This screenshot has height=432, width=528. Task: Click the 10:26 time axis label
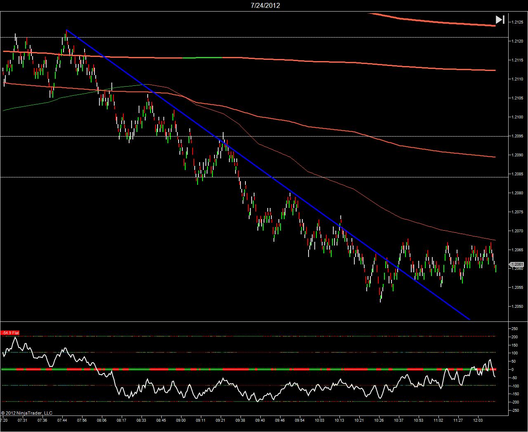379,420
